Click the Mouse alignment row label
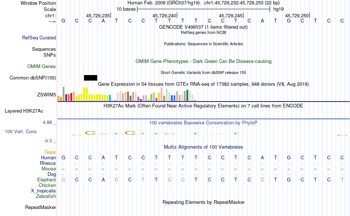Viewport: 350px width, 216px height. coord(49,169)
